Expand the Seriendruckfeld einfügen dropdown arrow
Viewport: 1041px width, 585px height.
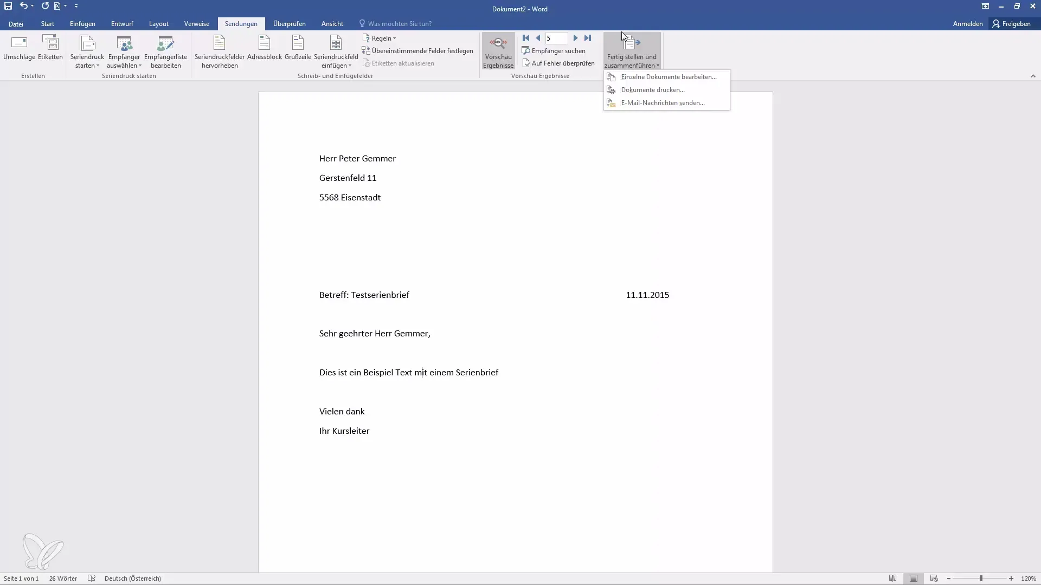[x=350, y=66]
